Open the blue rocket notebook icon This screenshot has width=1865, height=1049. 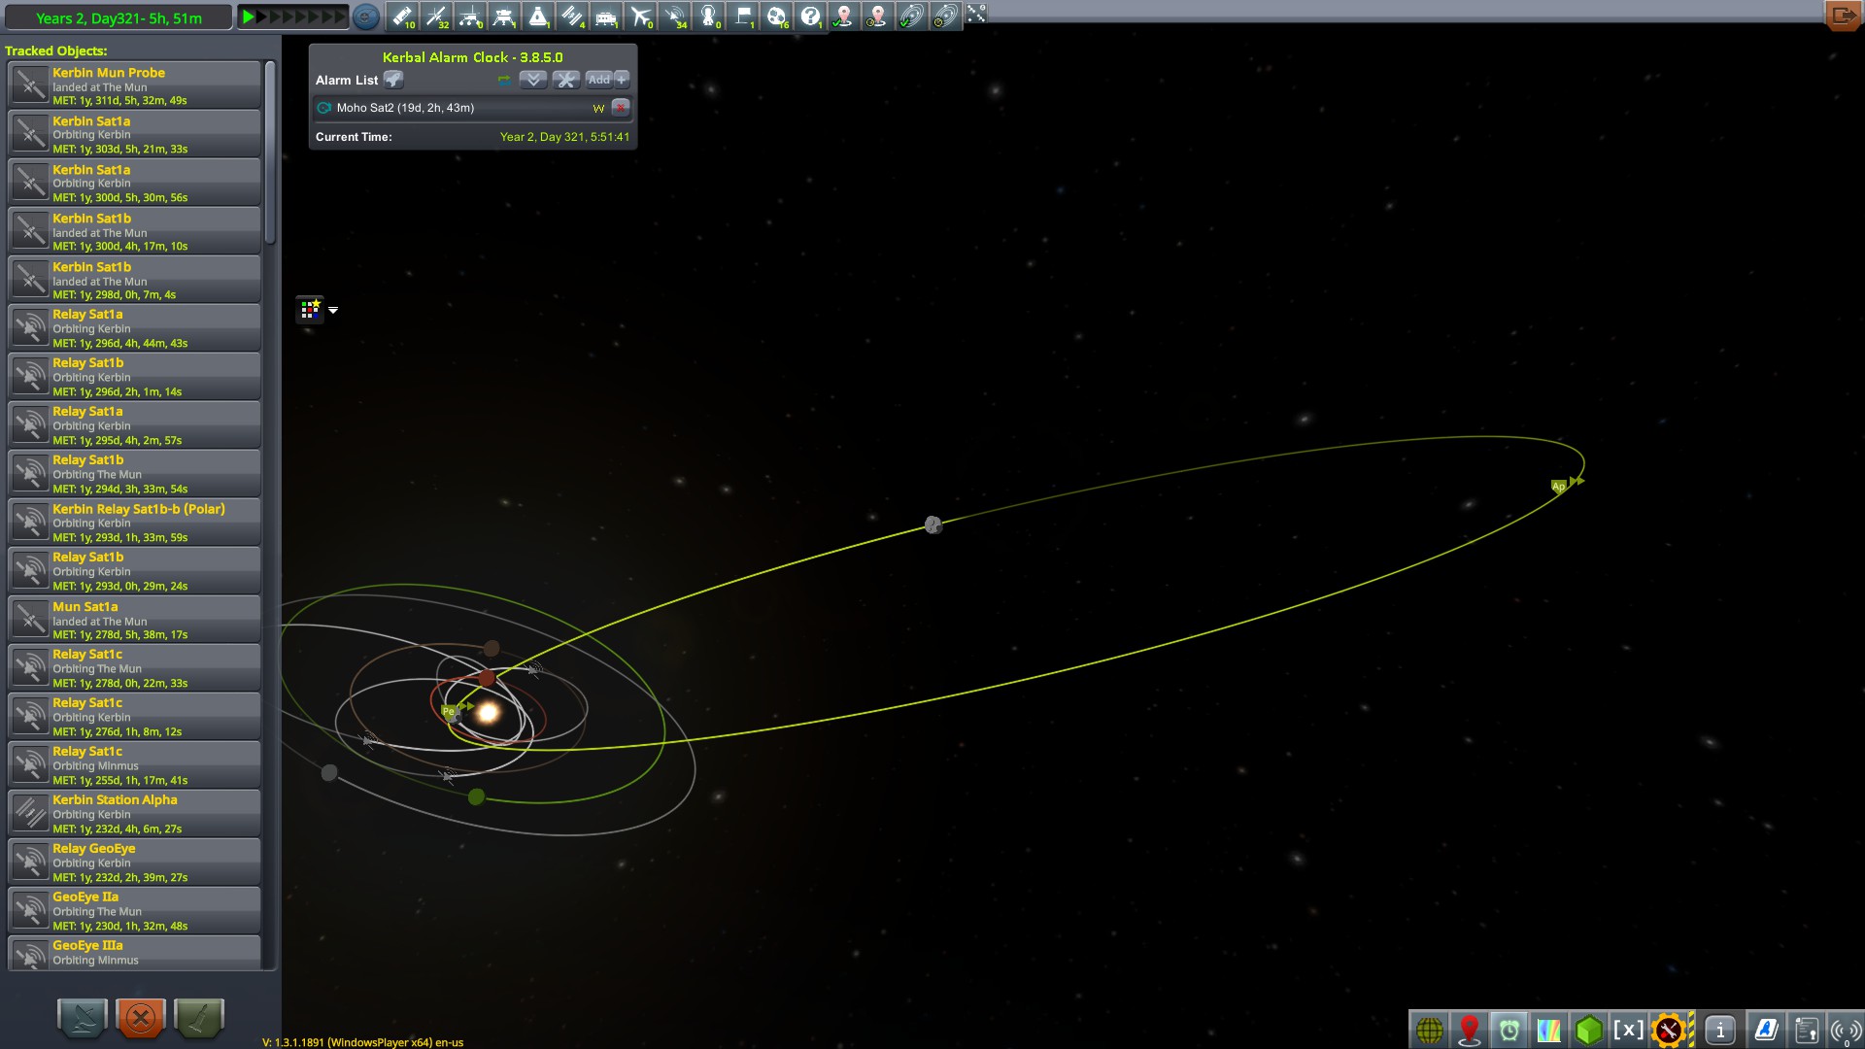(1766, 1030)
